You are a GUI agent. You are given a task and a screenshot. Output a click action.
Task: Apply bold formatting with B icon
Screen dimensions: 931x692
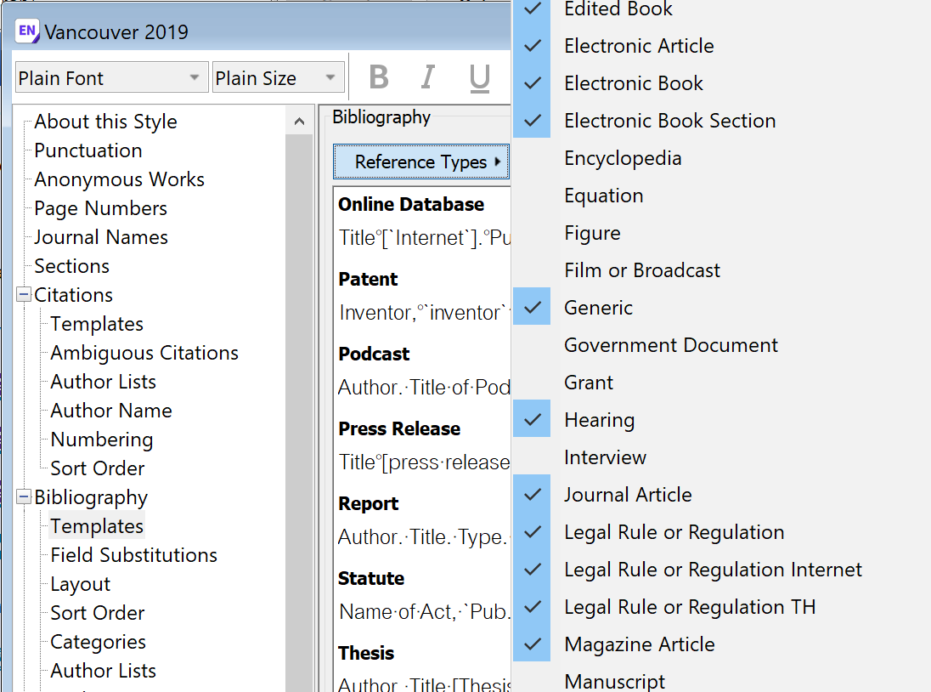tap(379, 77)
